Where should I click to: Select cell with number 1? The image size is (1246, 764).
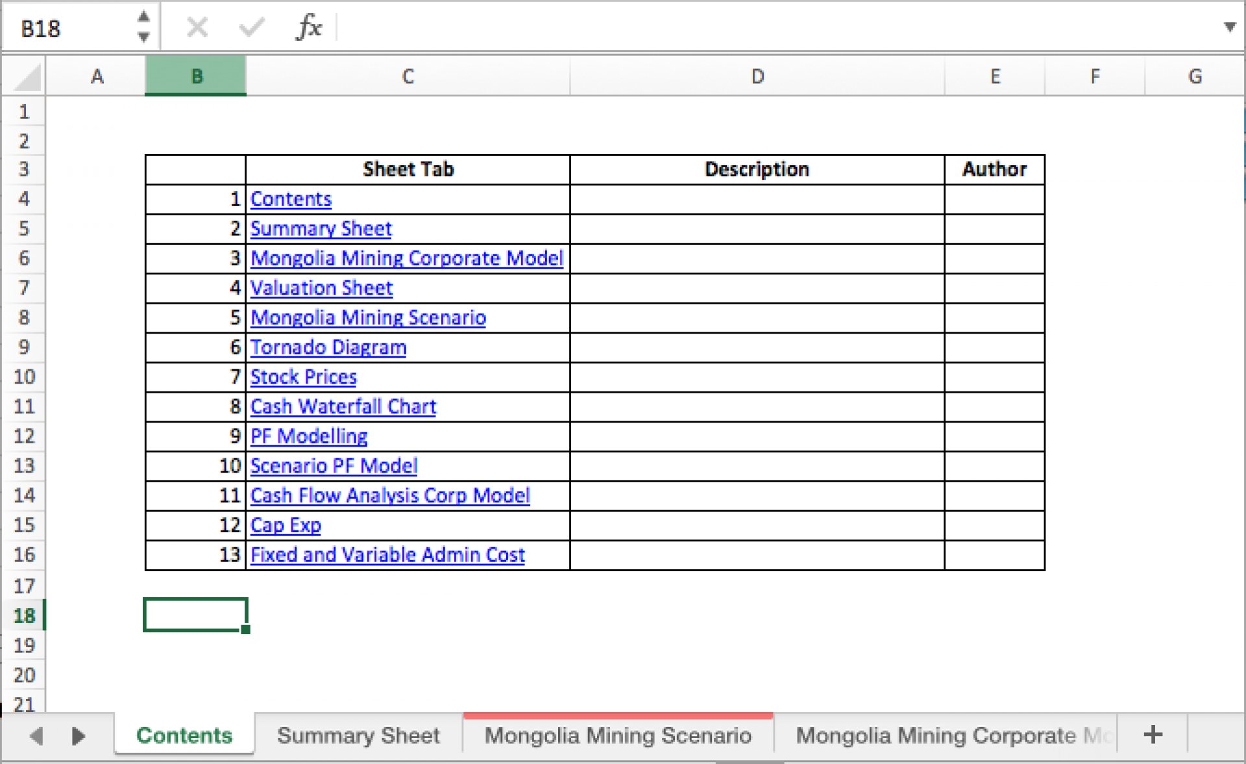(x=195, y=199)
